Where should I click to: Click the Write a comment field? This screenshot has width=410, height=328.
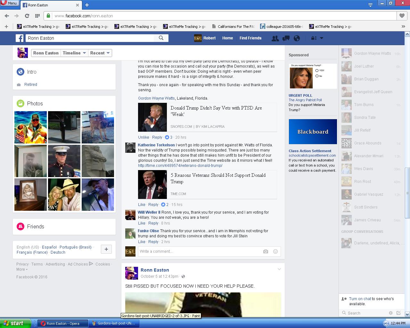click(199, 251)
